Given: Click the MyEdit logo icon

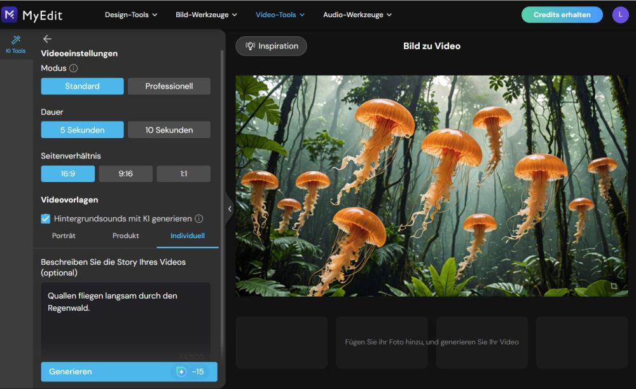Looking at the screenshot, I should [x=10, y=15].
